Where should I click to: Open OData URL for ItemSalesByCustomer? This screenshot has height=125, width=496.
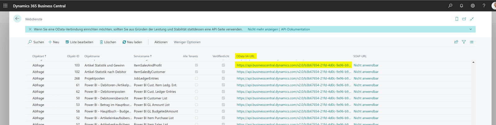pyautogui.click(x=294, y=72)
